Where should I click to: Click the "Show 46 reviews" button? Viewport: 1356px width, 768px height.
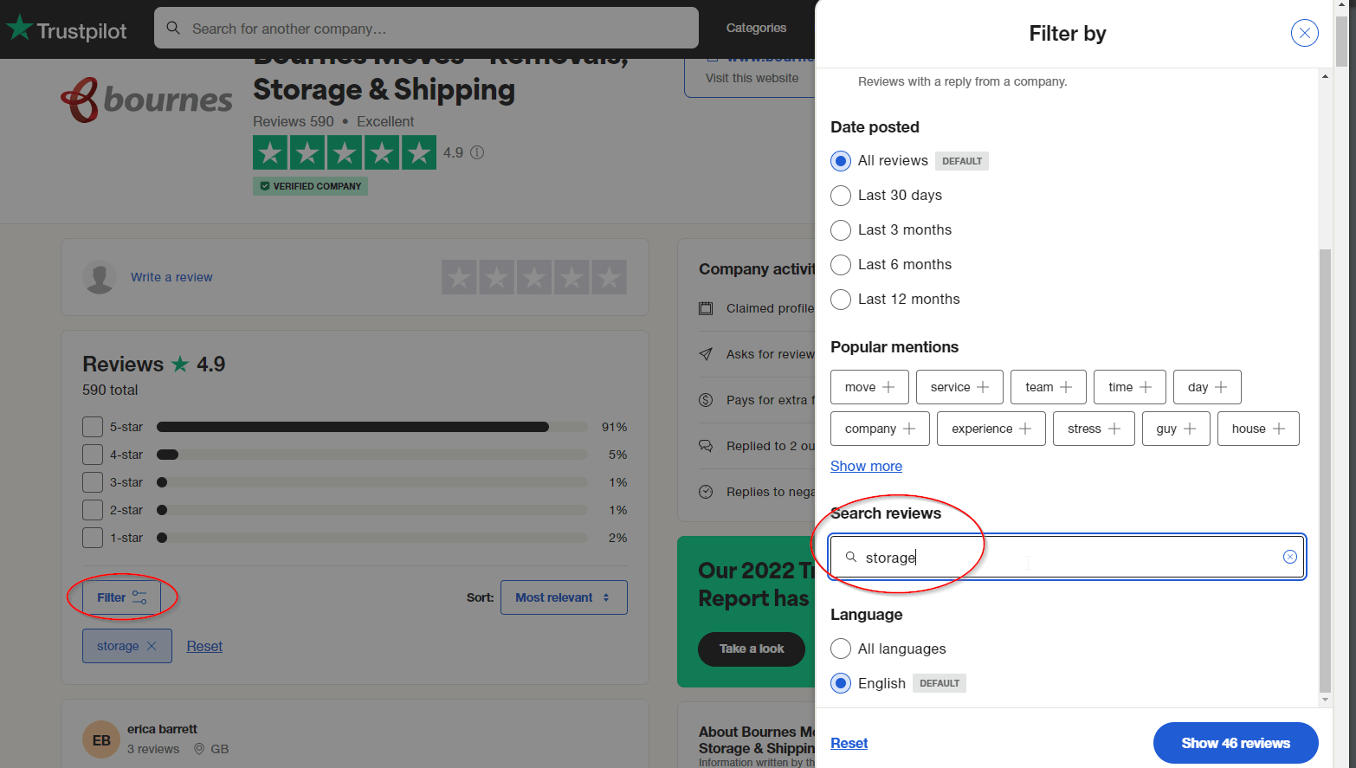point(1236,743)
